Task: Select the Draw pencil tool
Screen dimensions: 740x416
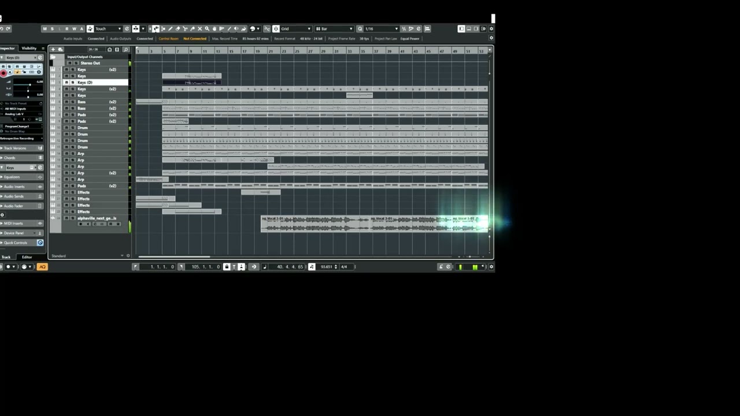Action: tap(171, 28)
